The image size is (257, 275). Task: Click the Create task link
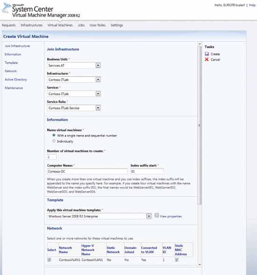(215, 54)
